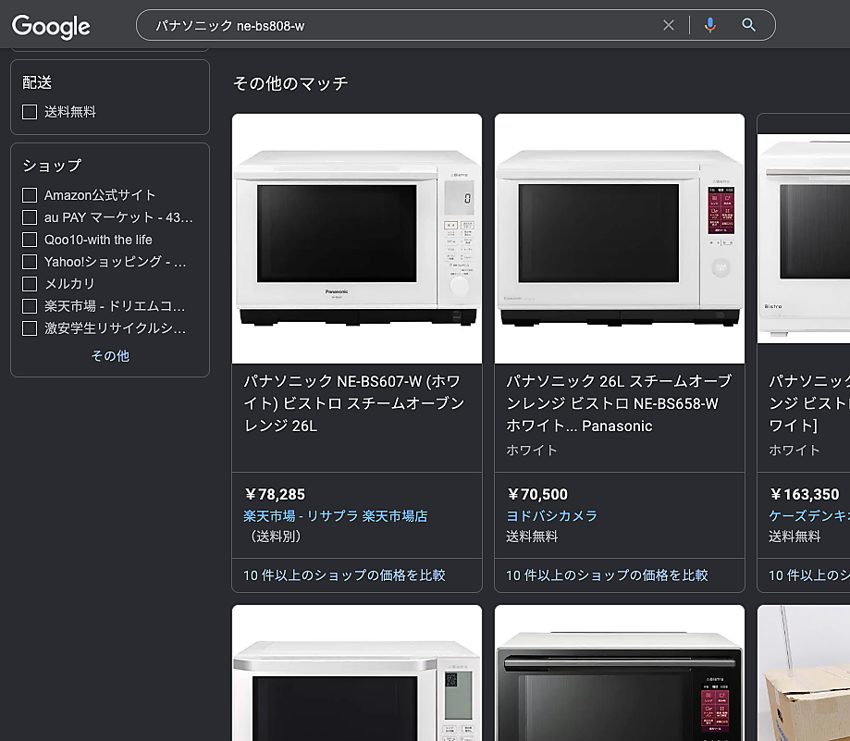Check the 激安学生リサイクルシ shop filter
The image size is (850, 741).
click(30, 328)
